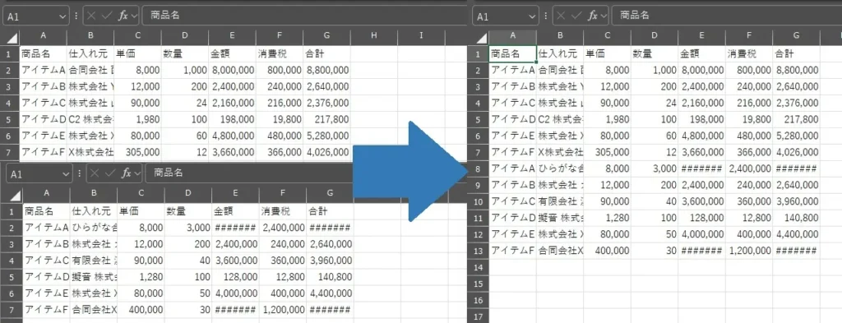Click the アイテムF cell in row 13 of right workbook

tap(512, 251)
